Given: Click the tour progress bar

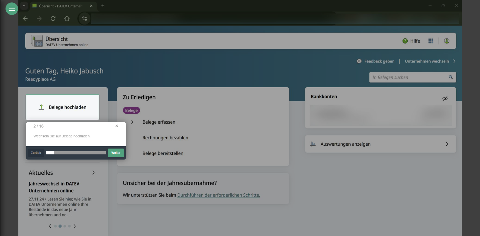Looking at the screenshot, I should [x=76, y=153].
